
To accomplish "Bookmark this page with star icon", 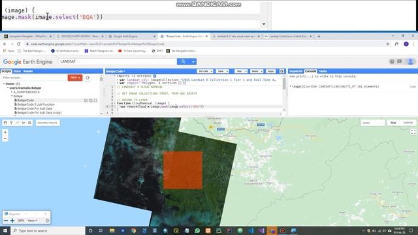I will pyautogui.click(x=387, y=44).
